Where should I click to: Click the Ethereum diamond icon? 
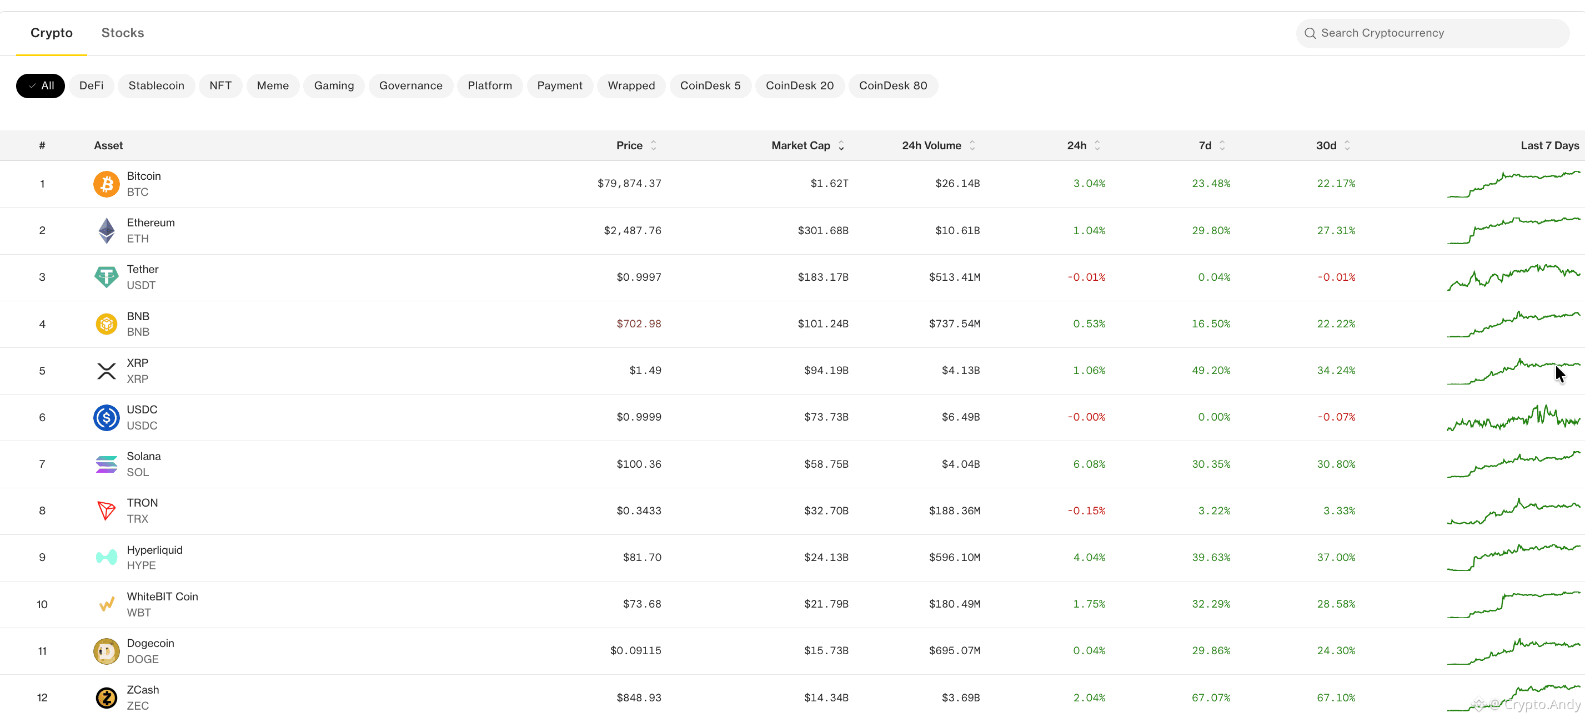point(107,230)
